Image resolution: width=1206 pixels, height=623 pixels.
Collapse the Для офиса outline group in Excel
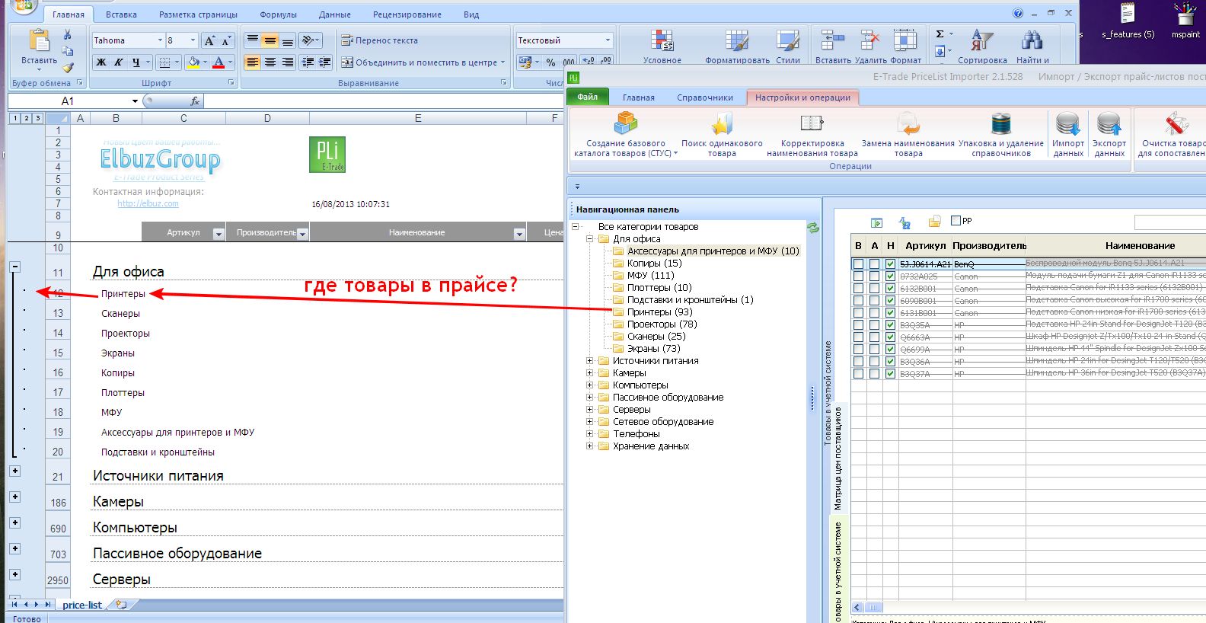14,267
